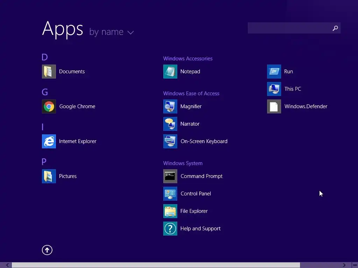Screen dimensions: 358x268
Task: Open the Pictures folder icon
Action: (49, 176)
